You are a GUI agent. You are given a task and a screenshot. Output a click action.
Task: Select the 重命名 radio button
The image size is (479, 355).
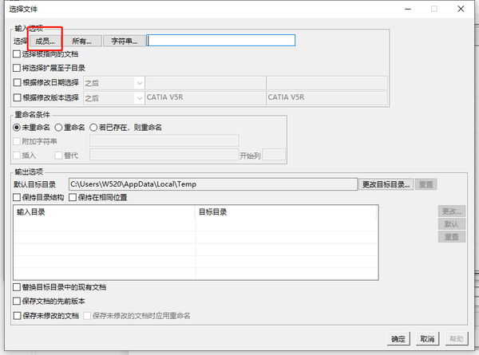58,128
